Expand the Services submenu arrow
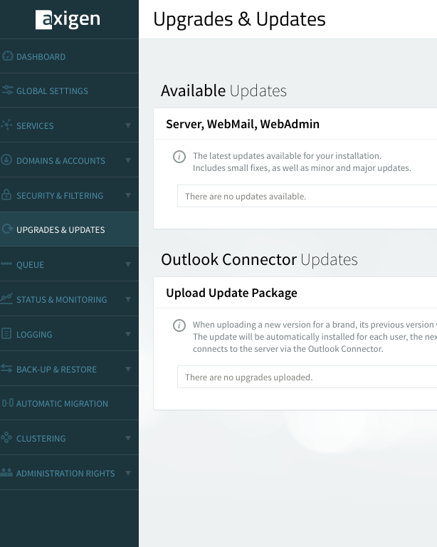 (128, 125)
